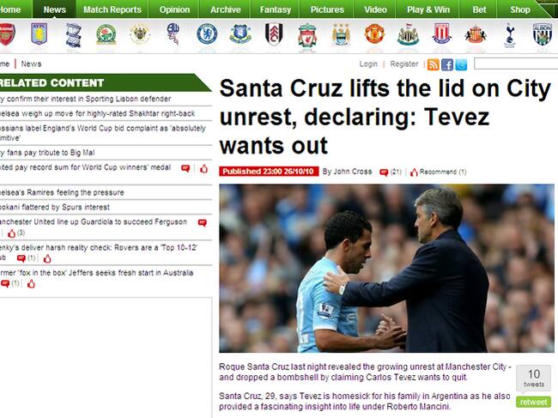Recommend this article with the thumbs-up
This screenshot has height=418, width=558.
pos(414,173)
